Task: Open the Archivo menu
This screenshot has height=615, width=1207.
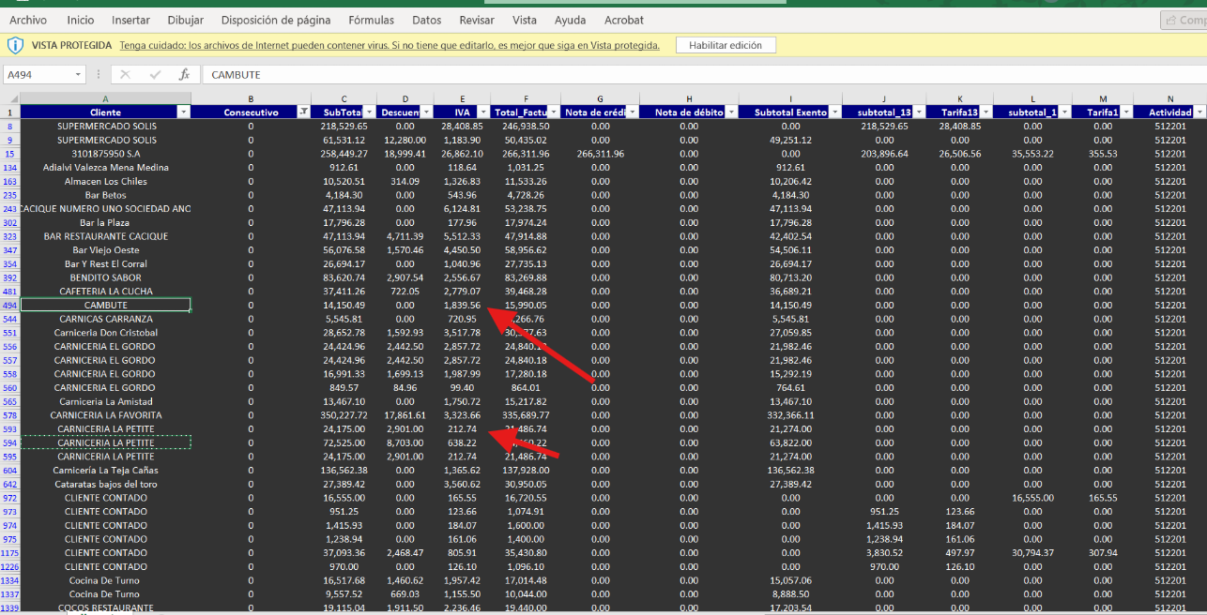Action: 28,20
